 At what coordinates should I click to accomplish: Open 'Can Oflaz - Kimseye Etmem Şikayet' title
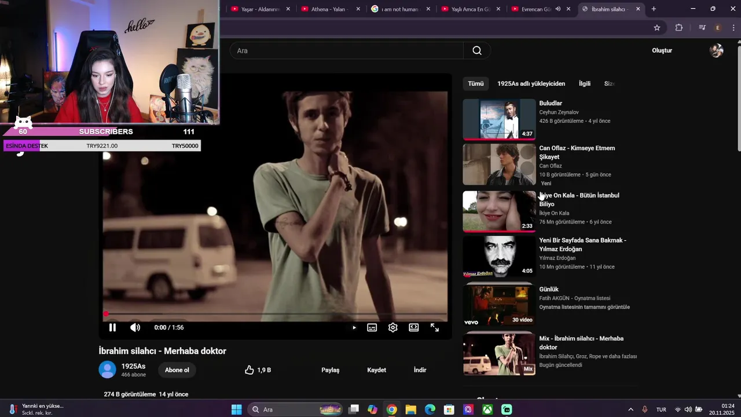pyautogui.click(x=577, y=152)
